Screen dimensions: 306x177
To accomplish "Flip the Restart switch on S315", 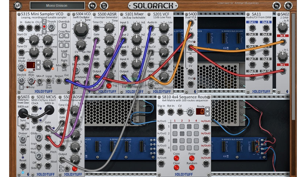I will click(58, 80).
